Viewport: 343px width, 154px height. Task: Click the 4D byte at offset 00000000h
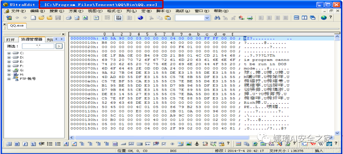click(x=104, y=38)
